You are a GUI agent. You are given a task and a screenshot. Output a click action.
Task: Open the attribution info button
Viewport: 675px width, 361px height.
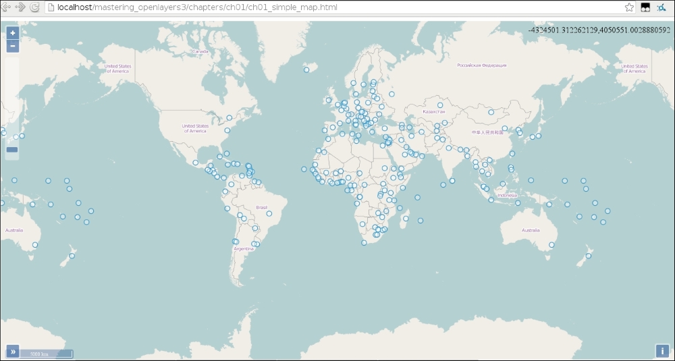(662, 351)
